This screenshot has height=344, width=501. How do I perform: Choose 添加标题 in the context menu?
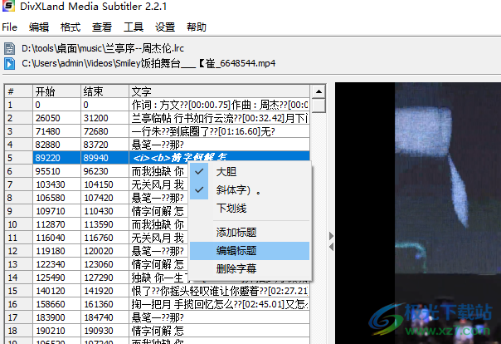[250, 233]
